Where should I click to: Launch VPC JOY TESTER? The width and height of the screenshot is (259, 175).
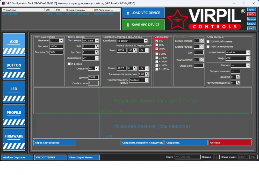pyautogui.click(x=51, y=157)
